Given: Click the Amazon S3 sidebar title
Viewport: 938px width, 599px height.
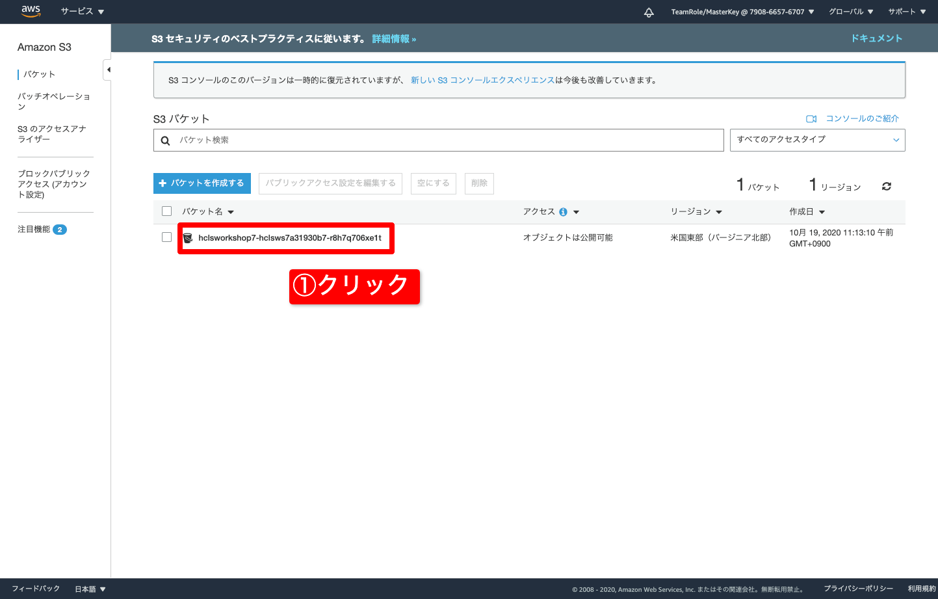Looking at the screenshot, I should click(44, 47).
